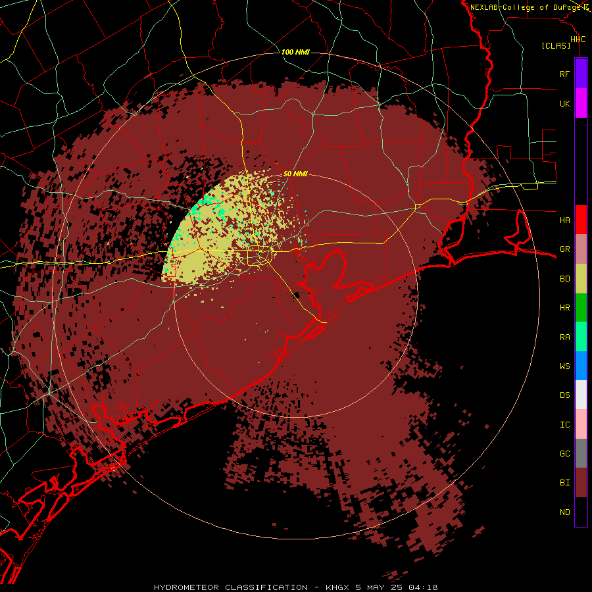This screenshot has height=592, width=592.
Task: Click the 'GC' legend label
Action: point(564,454)
